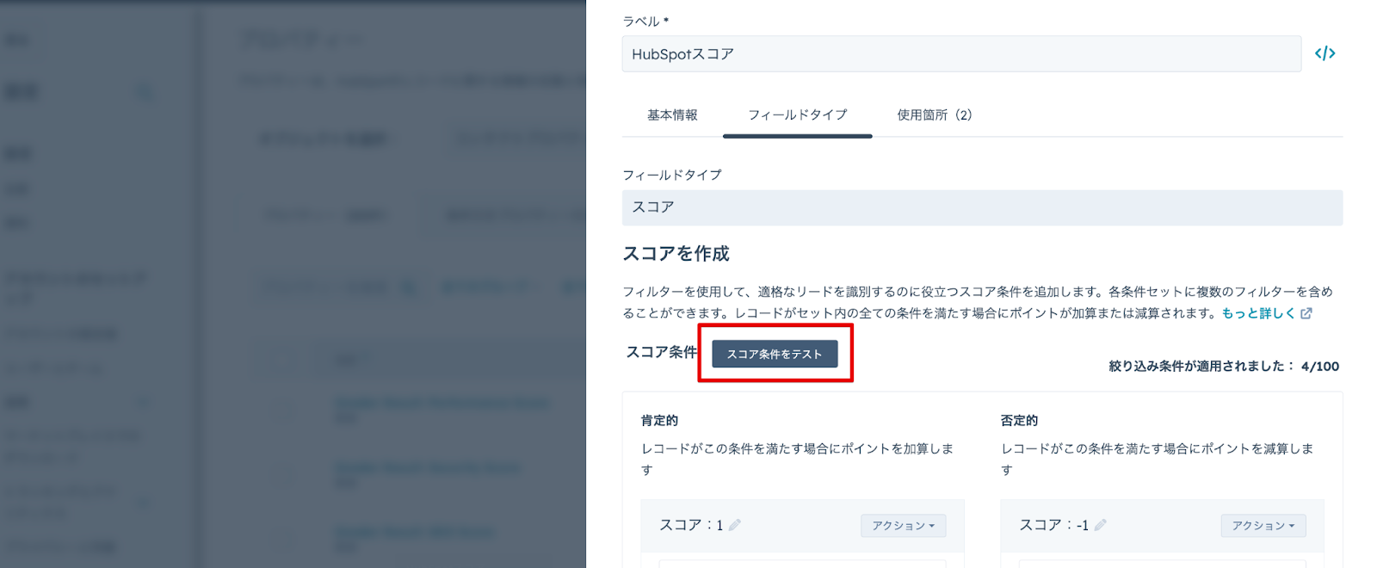Open アクション dropdown for スコア：-1

[1263, 525]
